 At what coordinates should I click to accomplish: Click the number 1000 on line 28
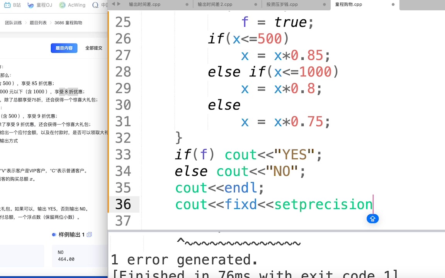click(315, 72)
